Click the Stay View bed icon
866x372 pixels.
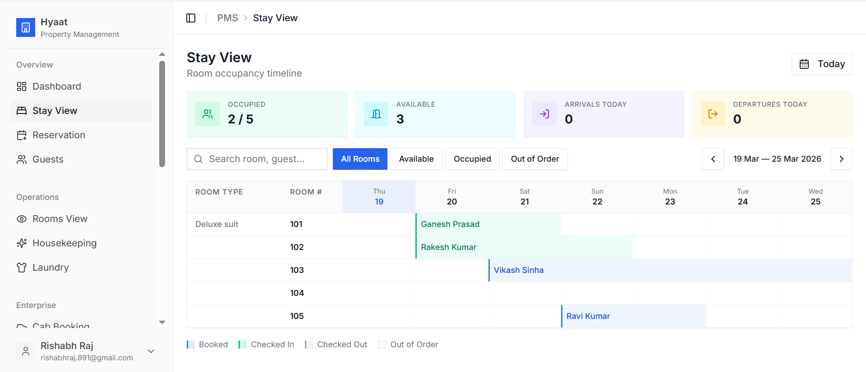point(22,111)
